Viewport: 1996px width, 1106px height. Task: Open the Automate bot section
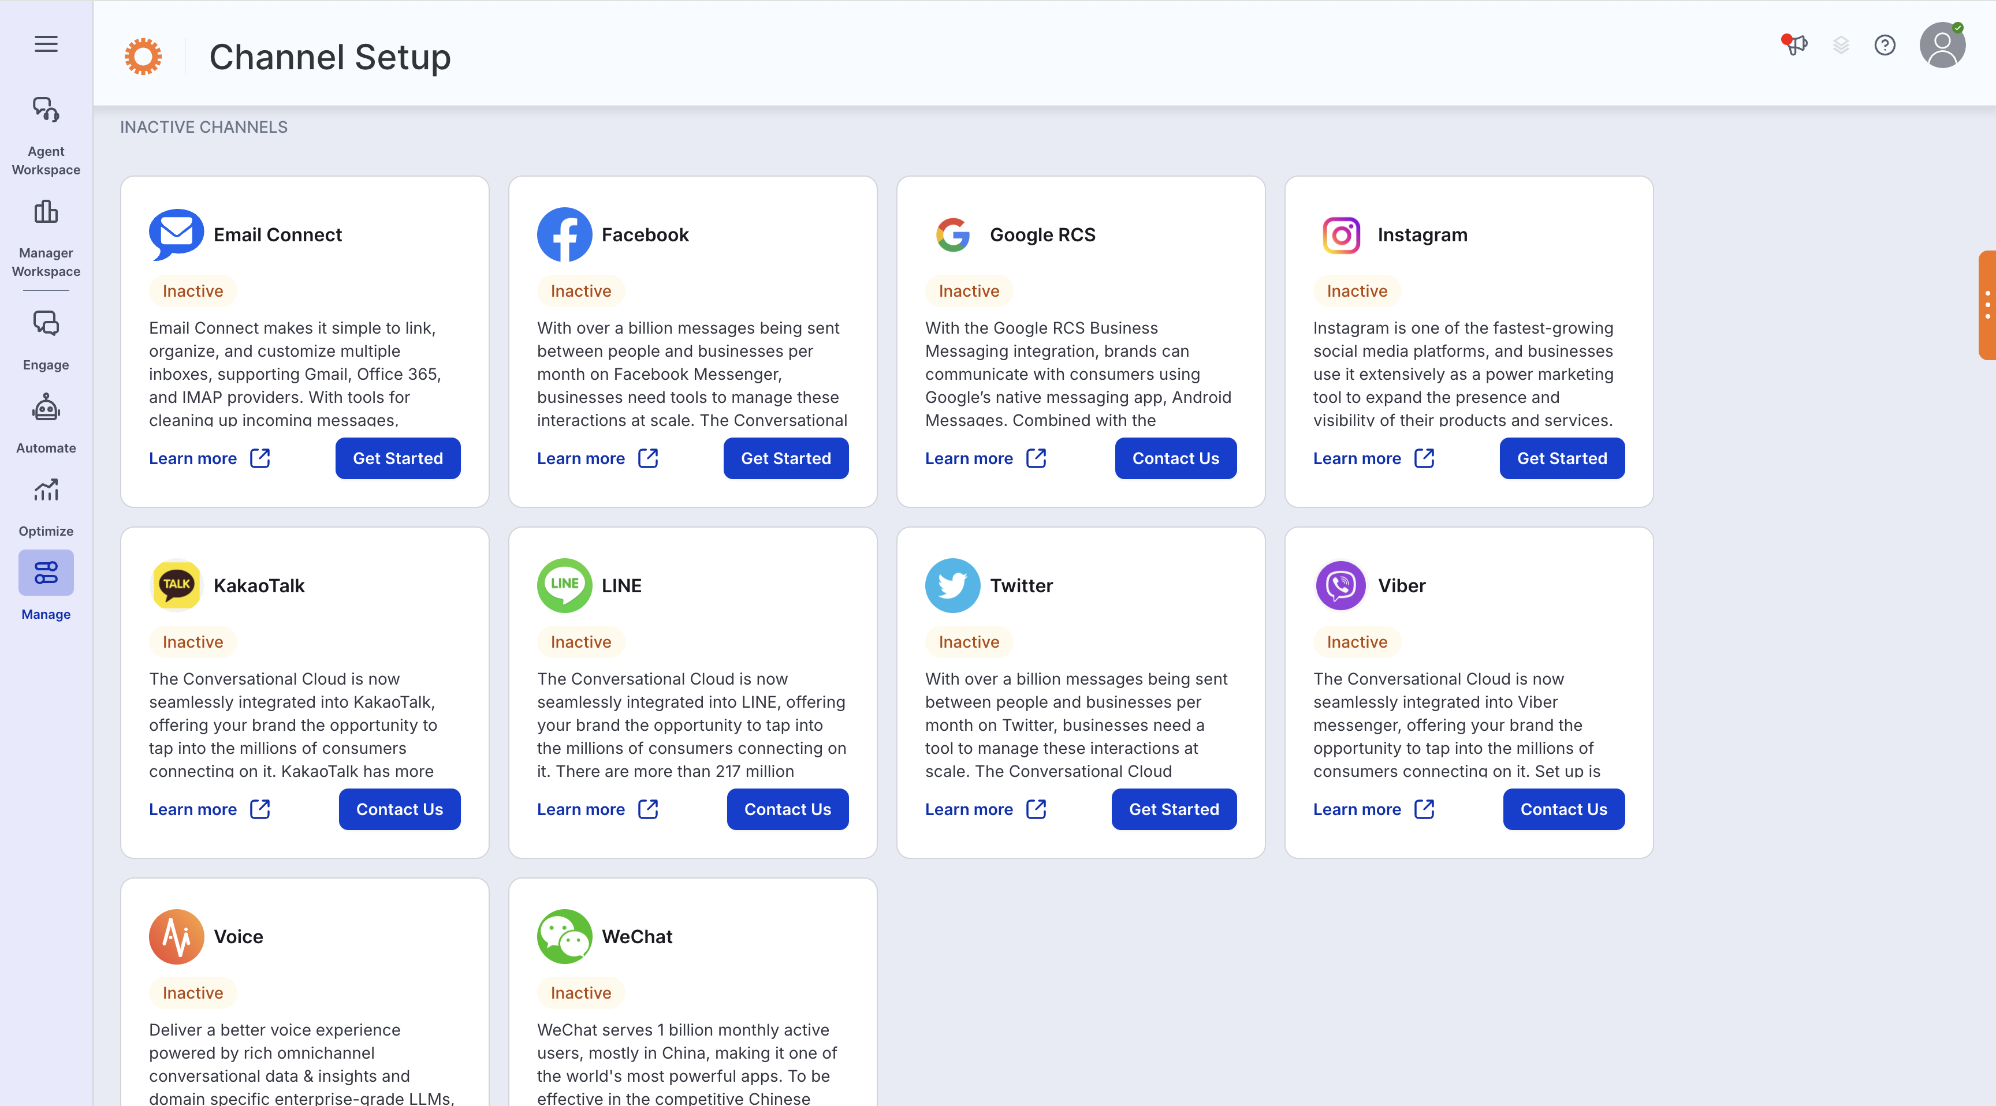(46, 423)
